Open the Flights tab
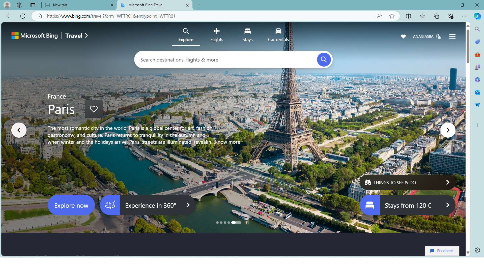The height and width of the screenshot is (273, 484). click(x=216, y=35)
